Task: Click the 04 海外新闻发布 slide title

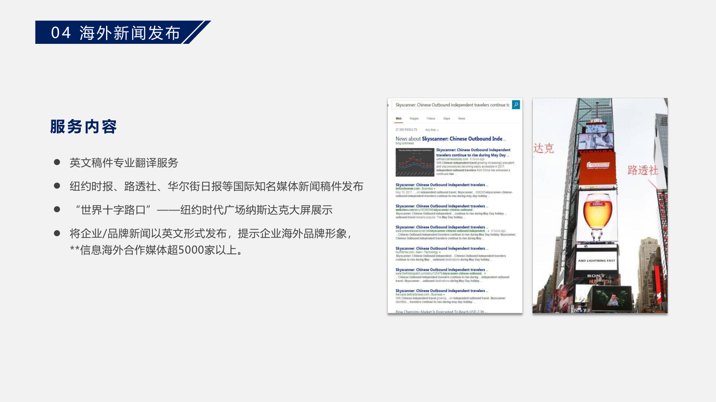Action: tap(116, 33)
